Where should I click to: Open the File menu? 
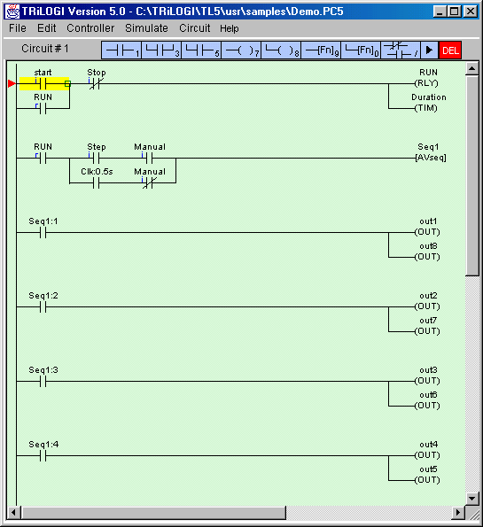point(18,28)
